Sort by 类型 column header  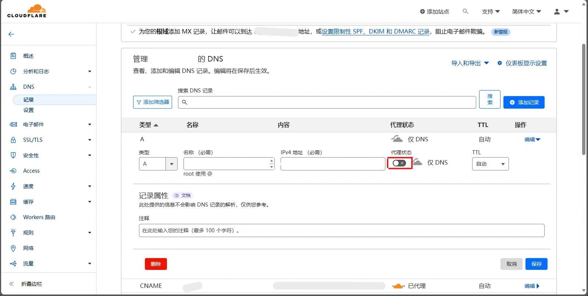point(149,125)
